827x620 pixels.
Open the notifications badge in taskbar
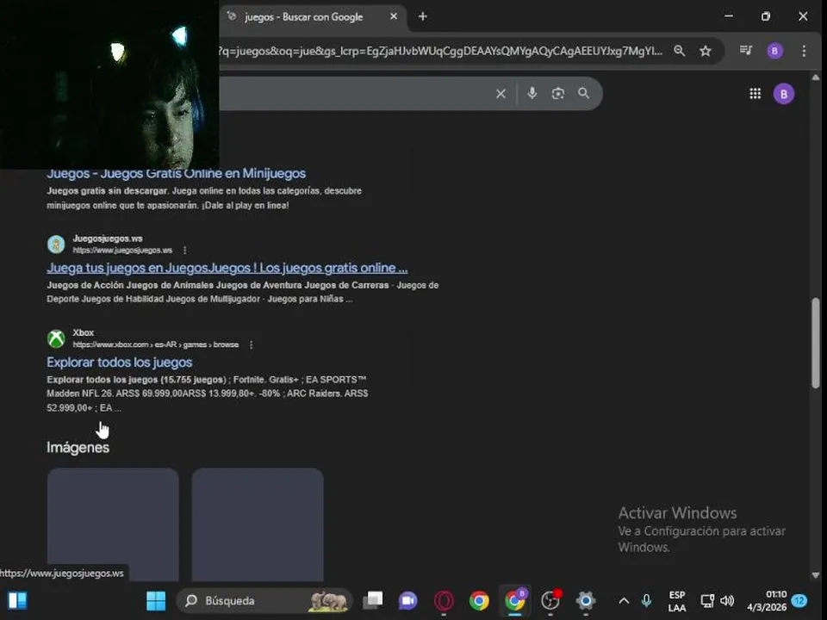(x=800, y=600)
